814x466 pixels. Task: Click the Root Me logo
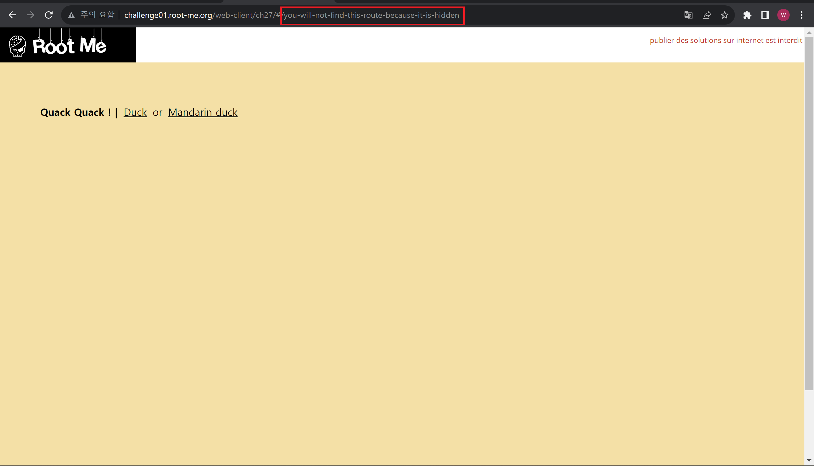pos(58,45)
